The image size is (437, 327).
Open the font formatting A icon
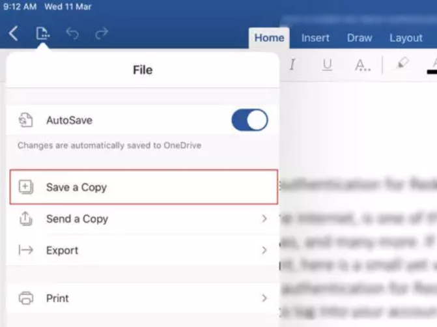(363, 65)
